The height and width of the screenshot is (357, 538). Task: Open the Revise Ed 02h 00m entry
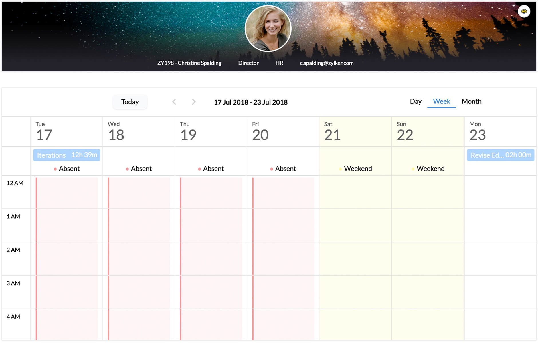tap(501, 155)
